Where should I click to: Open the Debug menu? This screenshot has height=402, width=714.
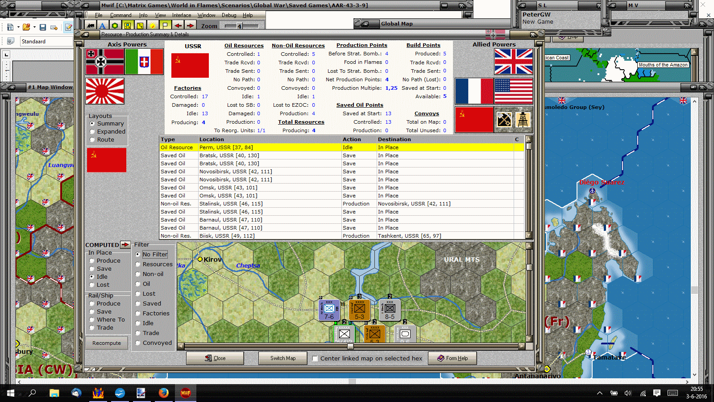pyautogui.click(x=229, y=15)
